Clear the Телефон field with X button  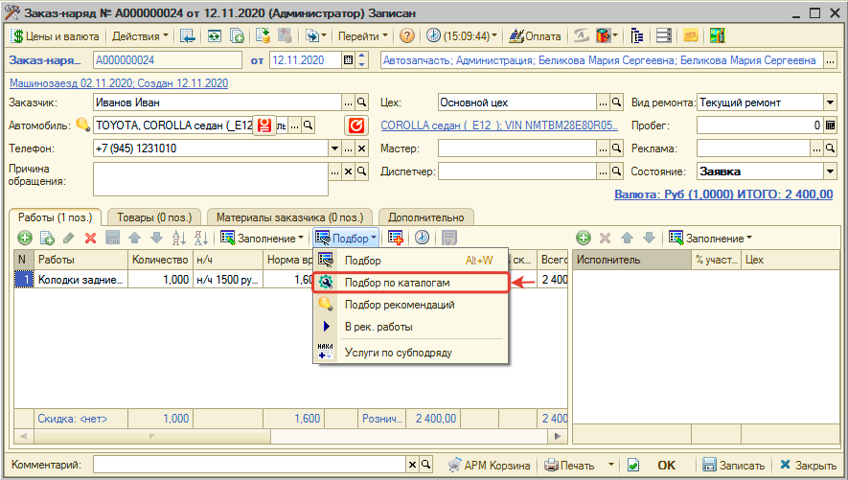coord(362,149)
